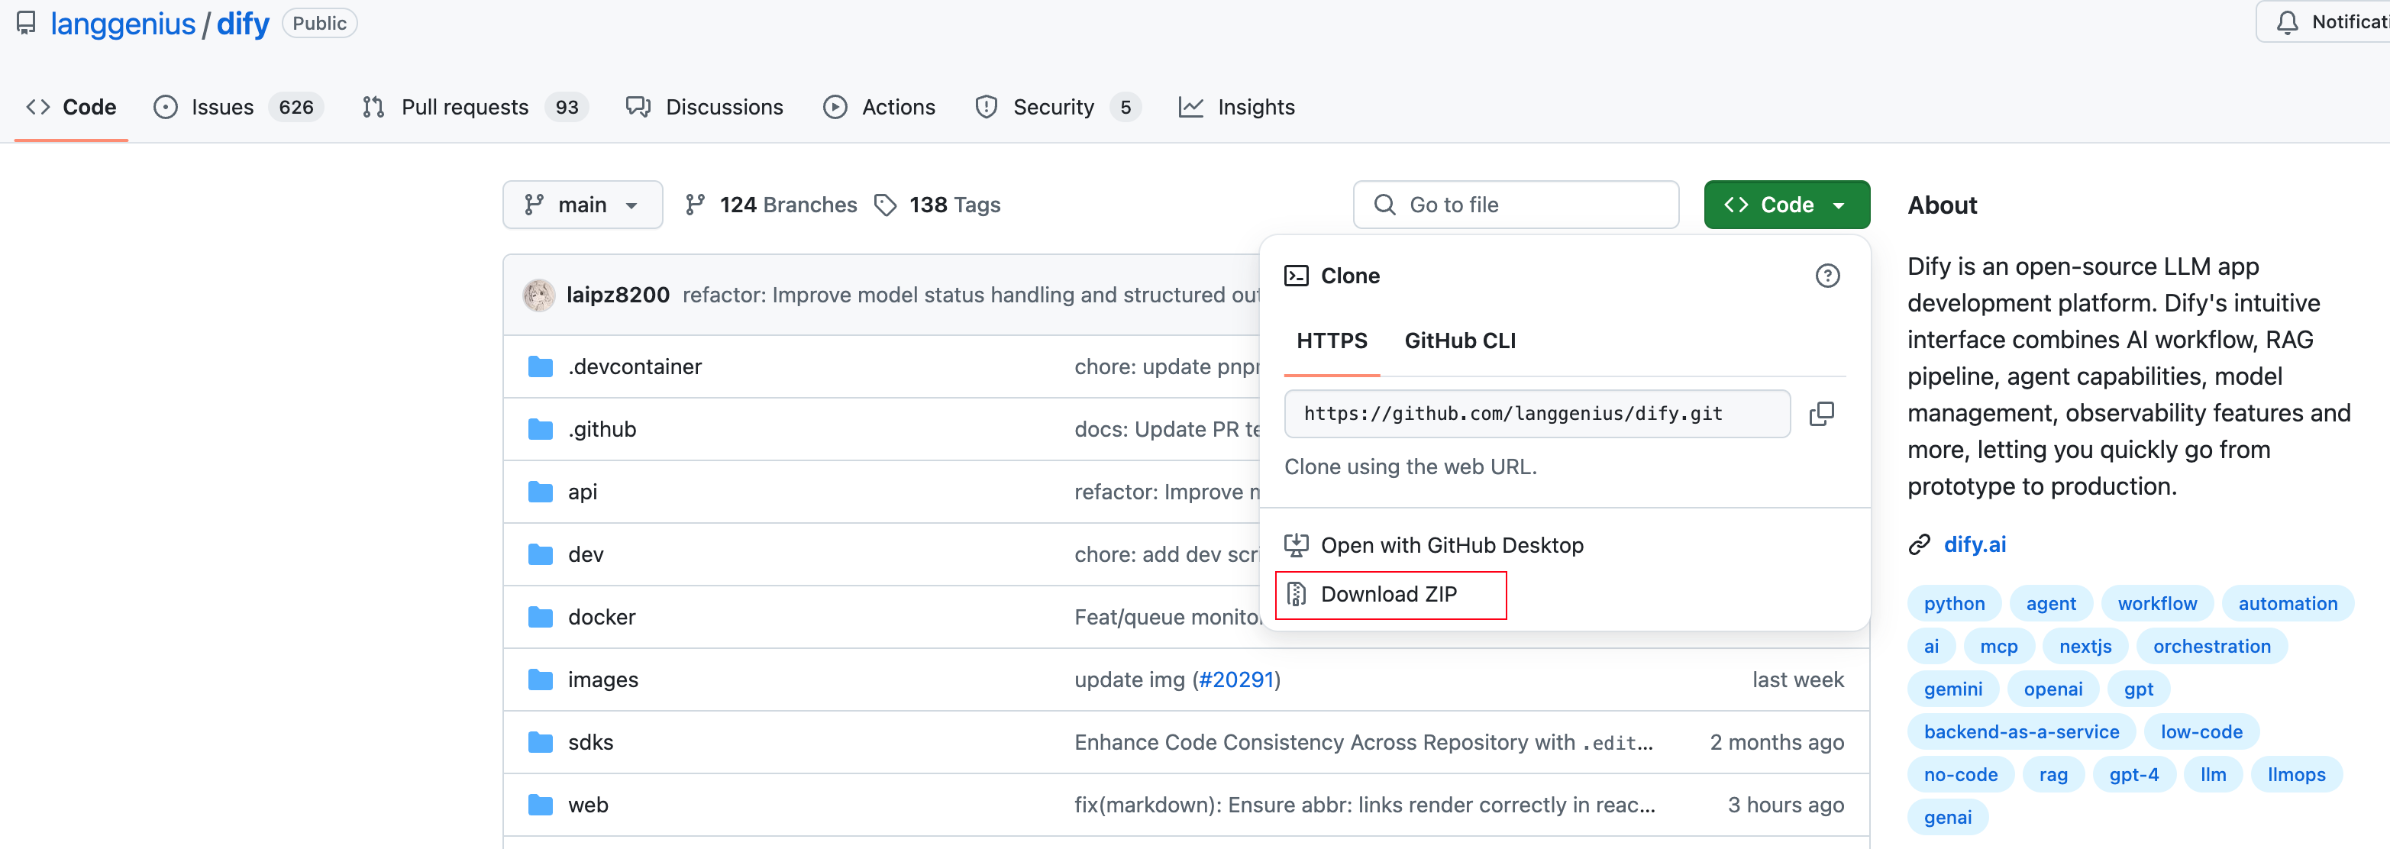Image resolution: width=2390 pixels, height=849 pixels.
Task: Click the images folder icon
Action: [540, 680]
